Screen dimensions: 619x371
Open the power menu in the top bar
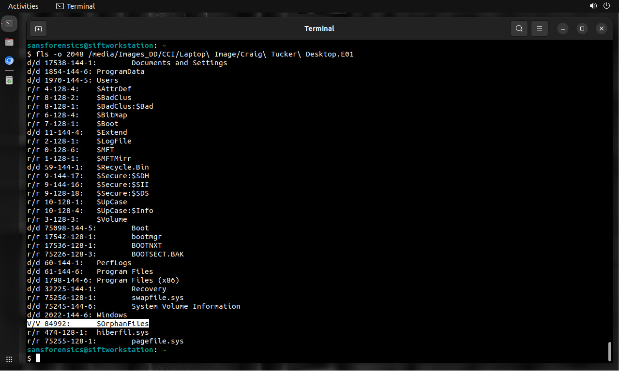tap(607, 6)
